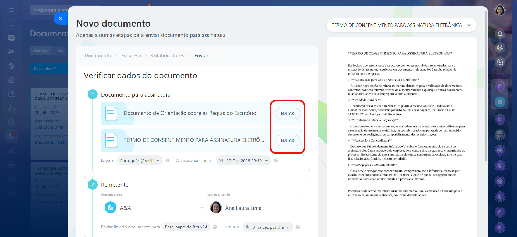Image resolution: width=517 pixels, height=237 pixels.
Task: Click Ana Laura Lima representative photo
Action: pyautogui.click(x=216, y=208)
